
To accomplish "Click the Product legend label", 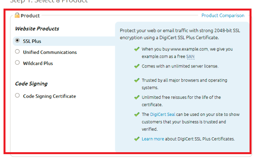I will [30, 16].
